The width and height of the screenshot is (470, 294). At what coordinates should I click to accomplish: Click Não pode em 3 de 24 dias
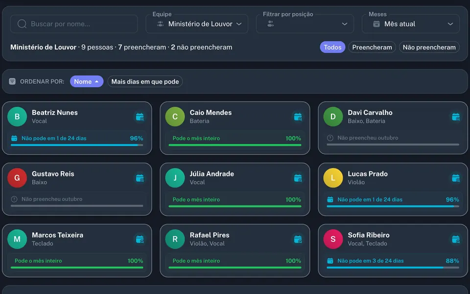click(x=371, y=261)
